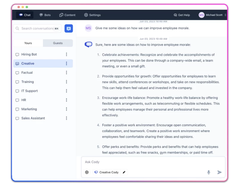The width and height of the screenshot is (241, 193).
Task: Open the IT Support conversation
Action: 30,91
